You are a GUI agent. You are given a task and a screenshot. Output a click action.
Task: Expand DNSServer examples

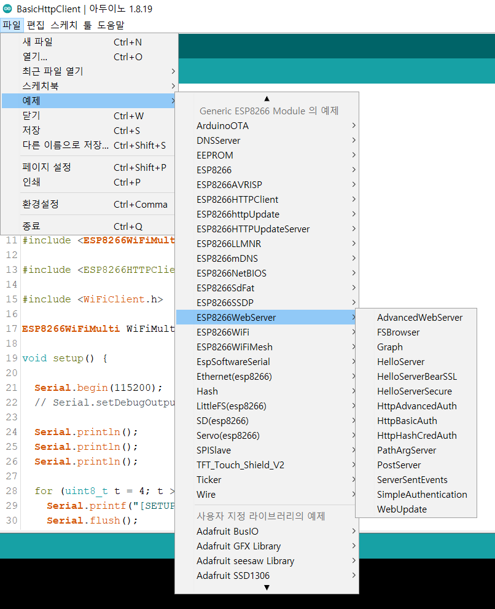click(x=267, y=141)
